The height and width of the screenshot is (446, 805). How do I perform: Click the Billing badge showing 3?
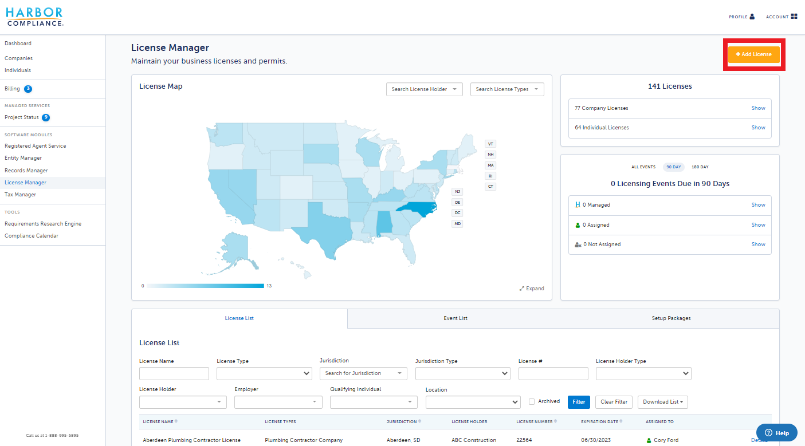click(28, 89)
